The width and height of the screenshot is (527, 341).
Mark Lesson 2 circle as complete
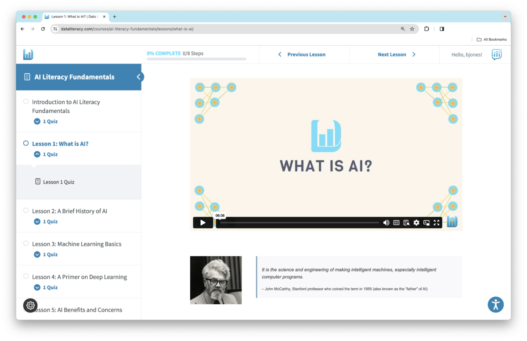25,210
